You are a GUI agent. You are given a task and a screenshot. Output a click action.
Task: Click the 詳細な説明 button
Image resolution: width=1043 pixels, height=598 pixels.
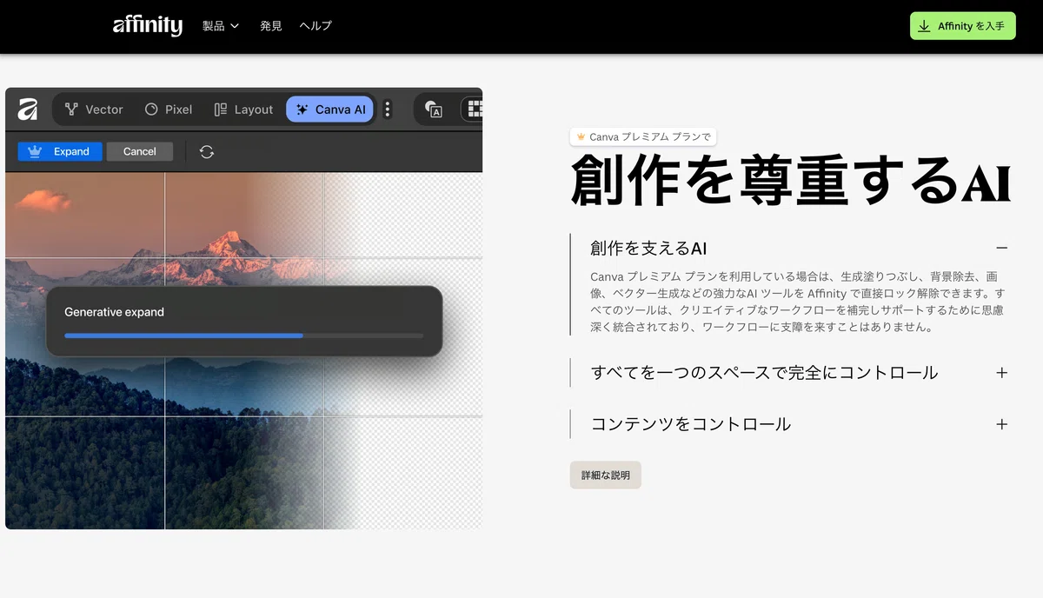(606, 475)
